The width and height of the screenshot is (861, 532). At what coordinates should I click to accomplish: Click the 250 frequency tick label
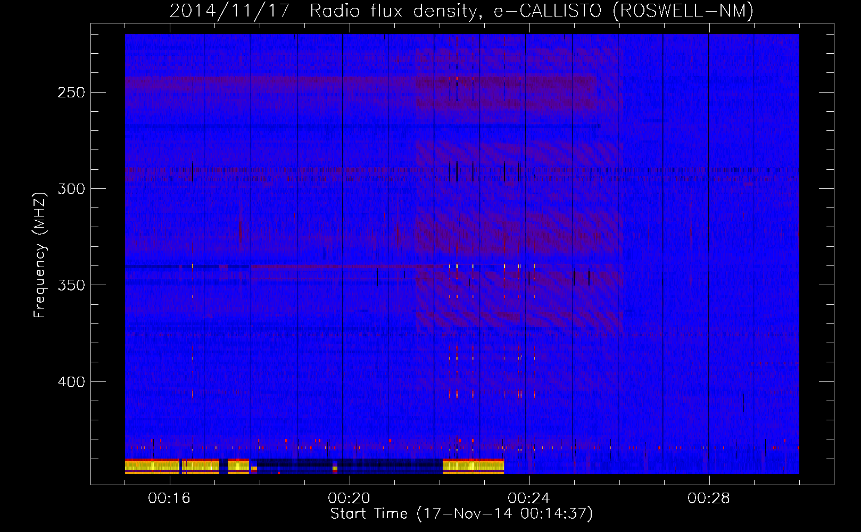click(x=71, y=93)
